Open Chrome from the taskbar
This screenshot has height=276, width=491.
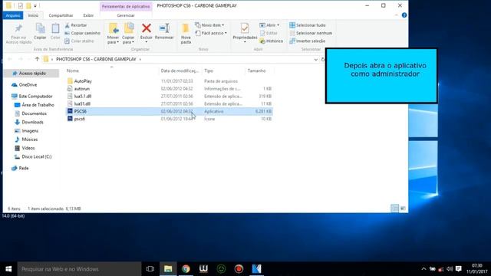tap(186, 269)
